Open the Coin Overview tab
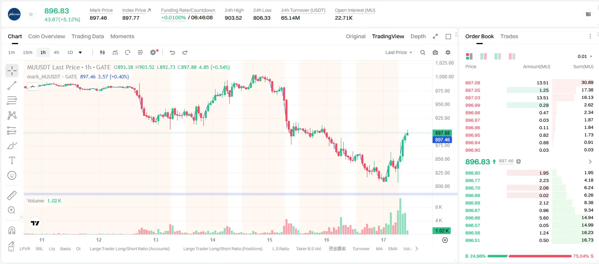The height and width of the screenshot is (264, 599). (x=47, y=36)
